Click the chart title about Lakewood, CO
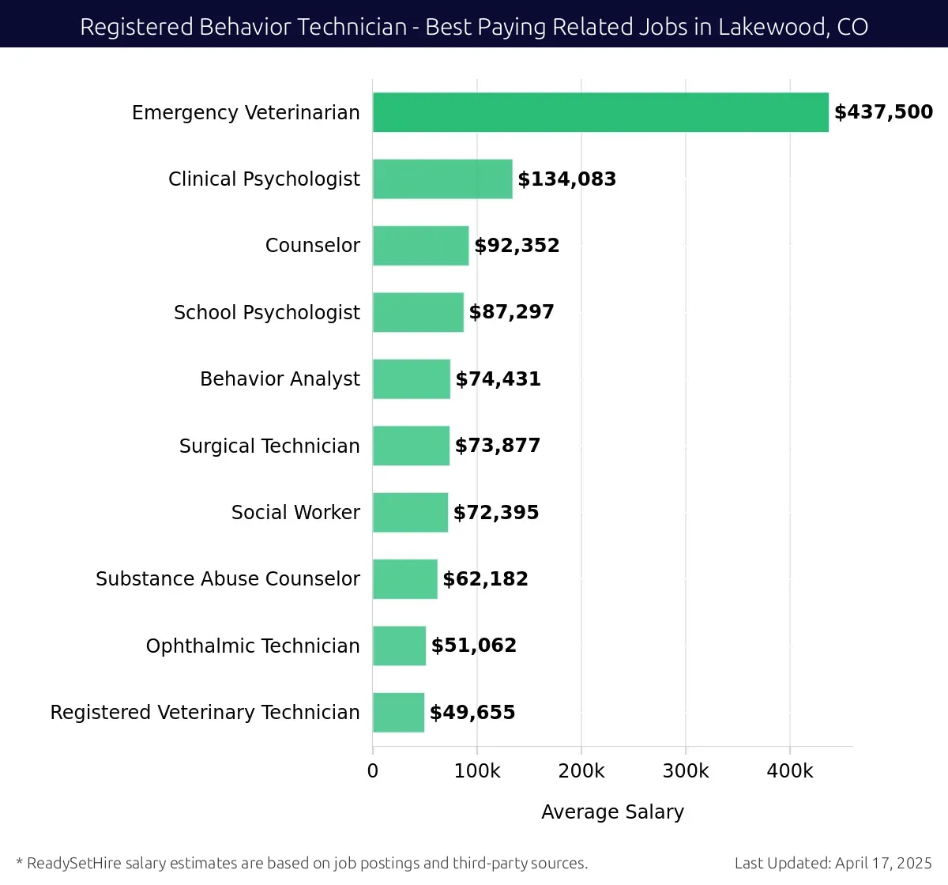This screenshot has height=885, width=948. (x=474, y=27)
